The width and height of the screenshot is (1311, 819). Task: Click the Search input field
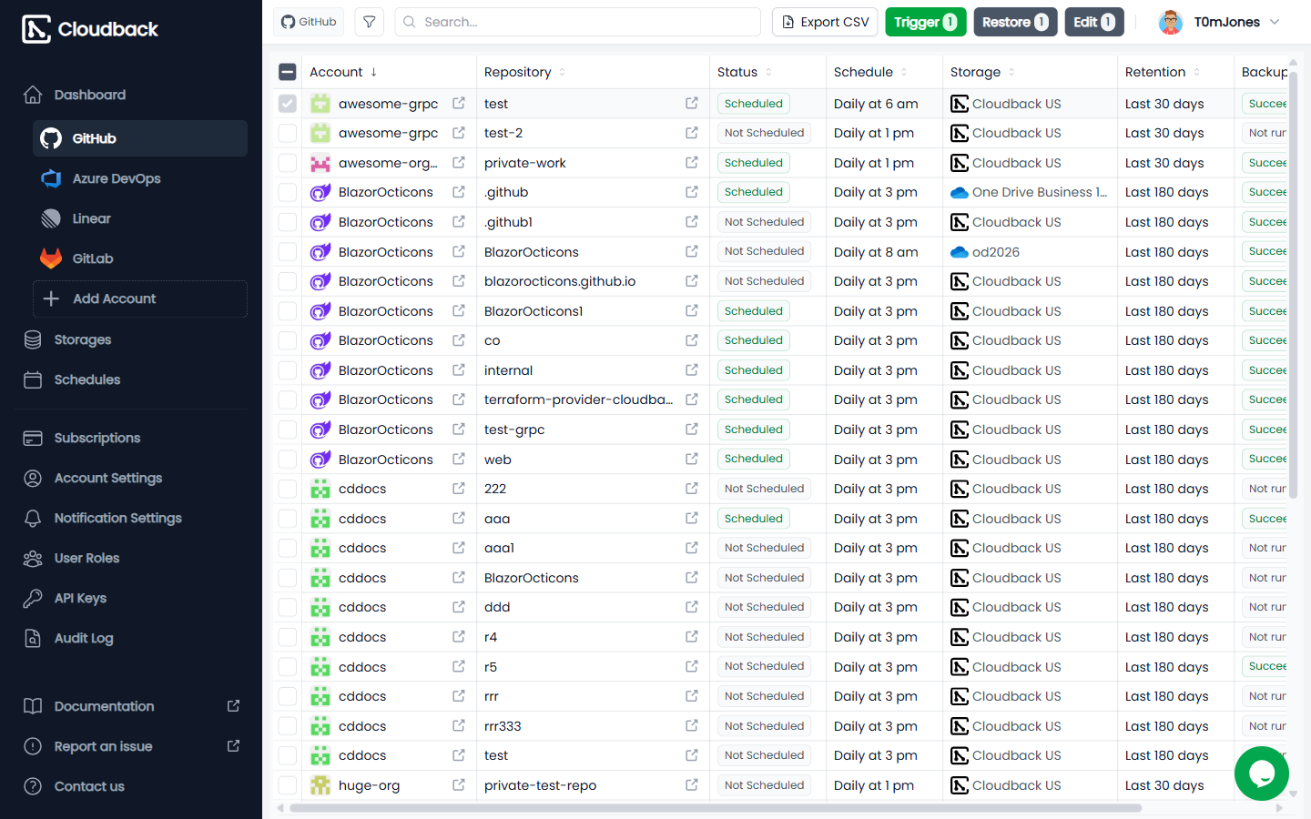578,22
